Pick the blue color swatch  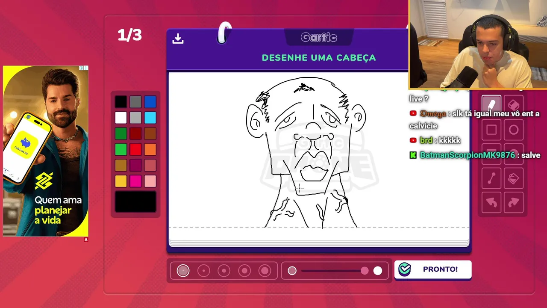(150, 102)
